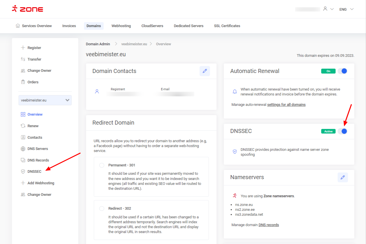Toggle the Automatic Renewal switch
The image size is (366, 244).
342,71
